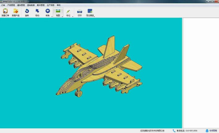This screenshot has width=219, height=133.
Task: Open the 模块管理 menu
Action: tap(21, 5)
